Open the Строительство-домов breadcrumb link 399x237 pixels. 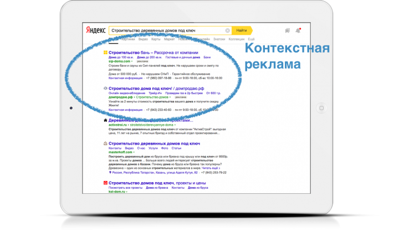tap(152, 97)
